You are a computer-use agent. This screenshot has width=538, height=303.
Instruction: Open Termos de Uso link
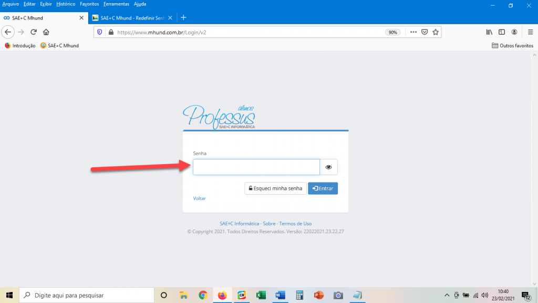click(295, 224)
